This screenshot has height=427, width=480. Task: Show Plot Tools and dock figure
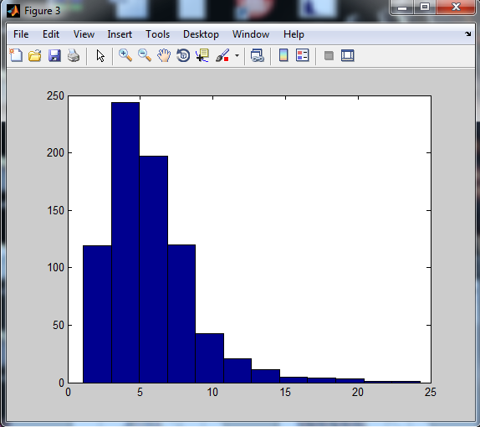pyautogui.click(x=348, y=56)
